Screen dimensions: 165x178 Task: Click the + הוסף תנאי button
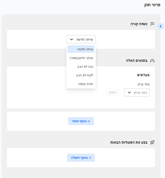(81, 121)
